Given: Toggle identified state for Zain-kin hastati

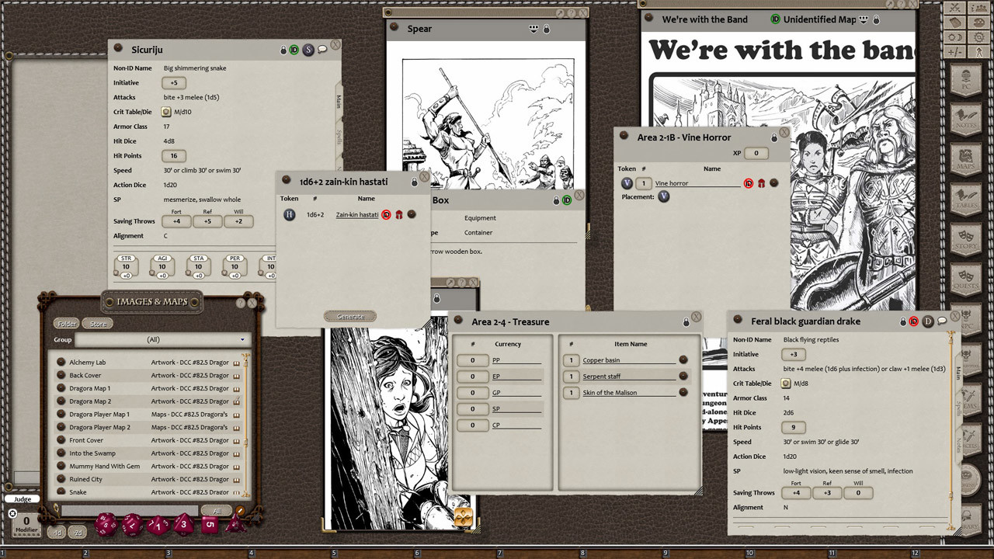Looking at the screenshot, I should [x=386, y=214].
